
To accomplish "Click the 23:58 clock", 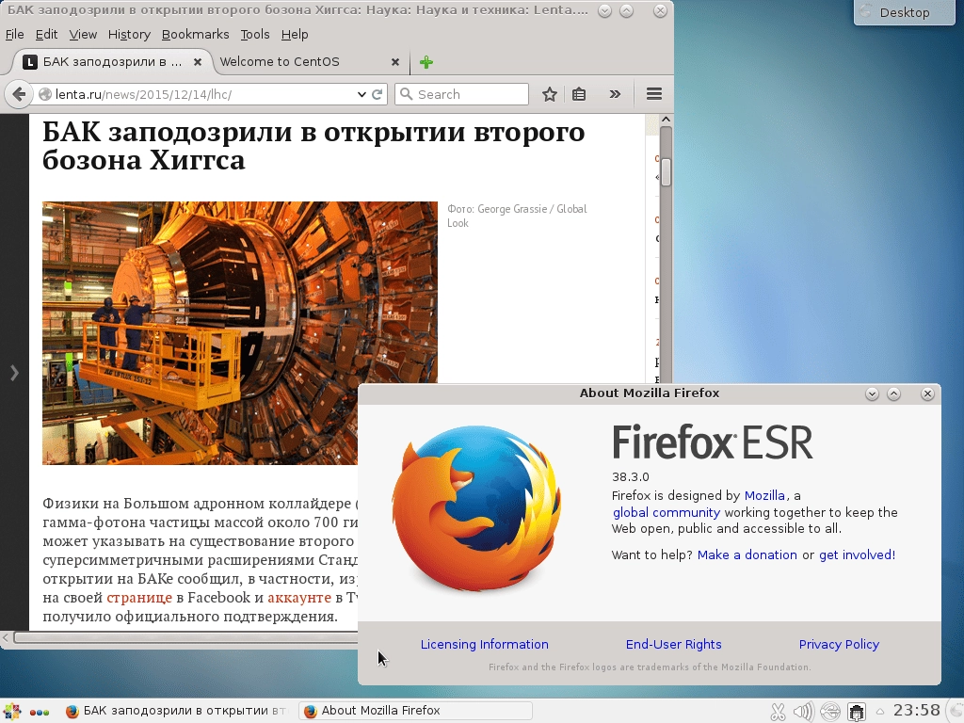I will coord(917,711).
